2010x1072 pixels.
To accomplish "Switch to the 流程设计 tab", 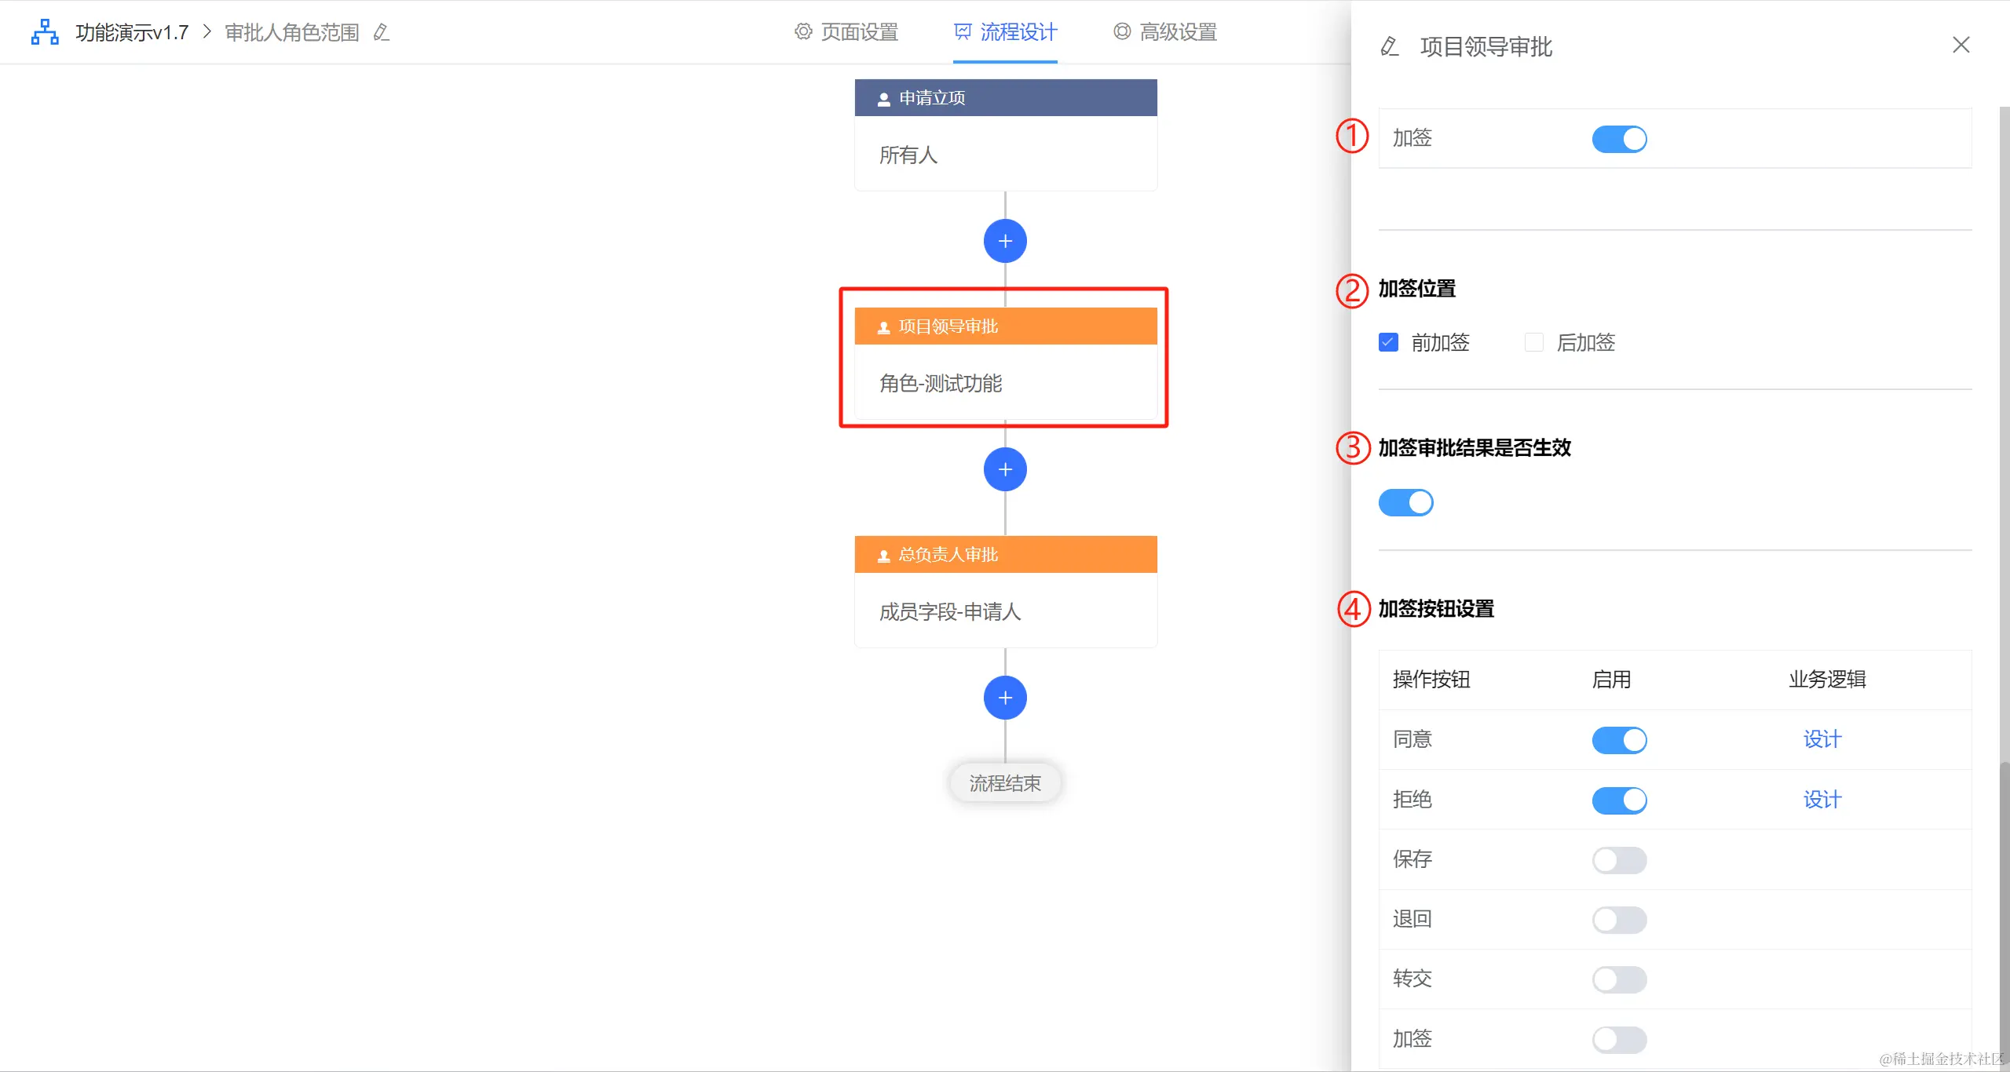I will [x=1018, y=32].
